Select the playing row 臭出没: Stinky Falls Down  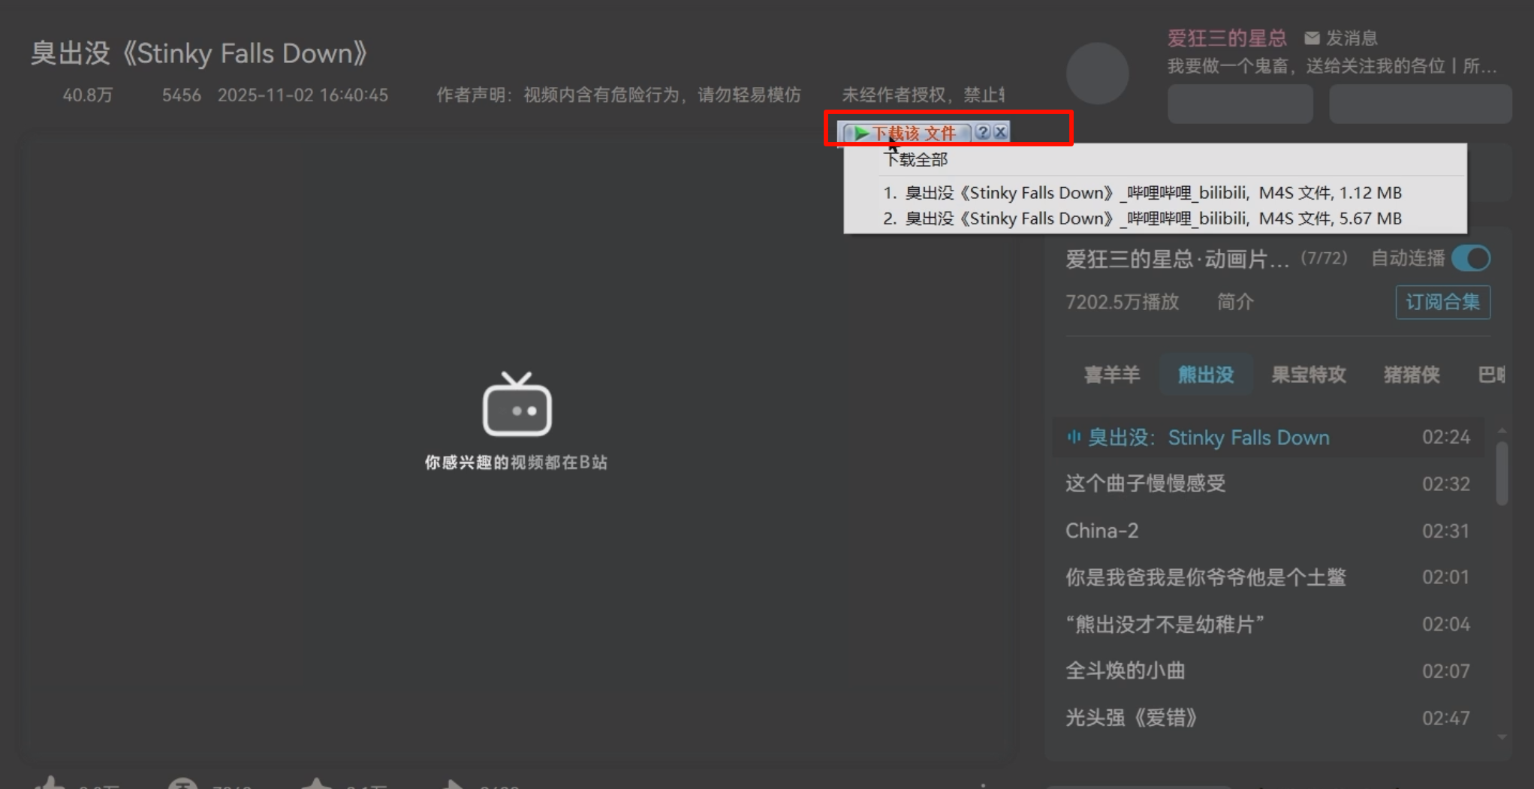point(1267,437)
